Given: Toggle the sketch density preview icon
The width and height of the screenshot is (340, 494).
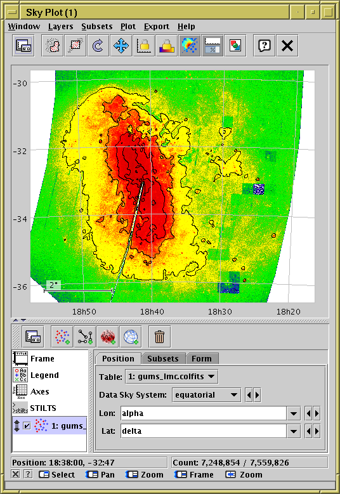Looking at the screenshot, I should click(x=190, y=46).
